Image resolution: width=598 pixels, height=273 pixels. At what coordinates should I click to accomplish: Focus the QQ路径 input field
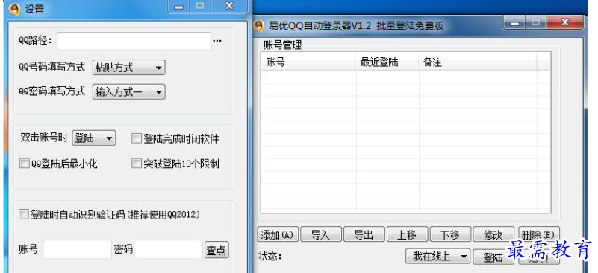point(134,41)
